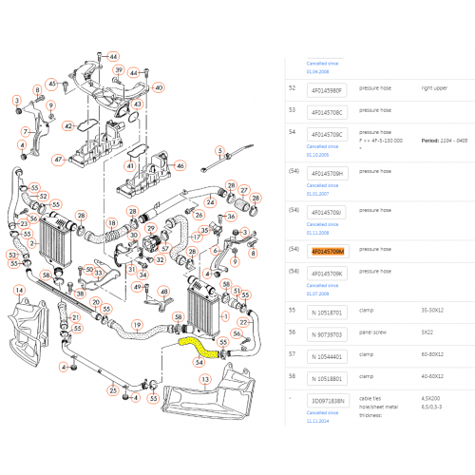Click callout 27 on the diagram
Viewport: 475px width, 475px height.
point(244,190)
